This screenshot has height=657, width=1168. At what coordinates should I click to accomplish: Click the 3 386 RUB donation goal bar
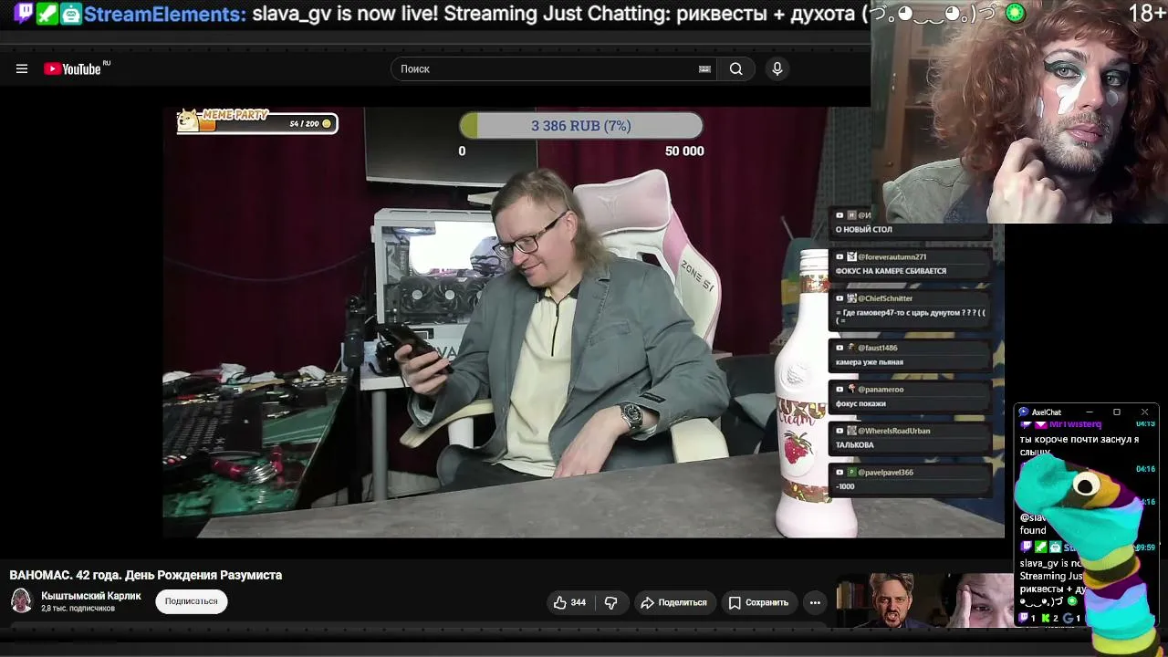point(581,126)
